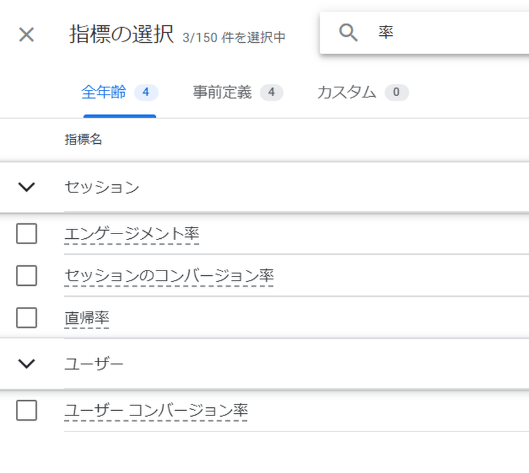Screen dimensions: 529x473
Task: Click the ユーザー コンバージョン率 metric name
Action: 156,410
